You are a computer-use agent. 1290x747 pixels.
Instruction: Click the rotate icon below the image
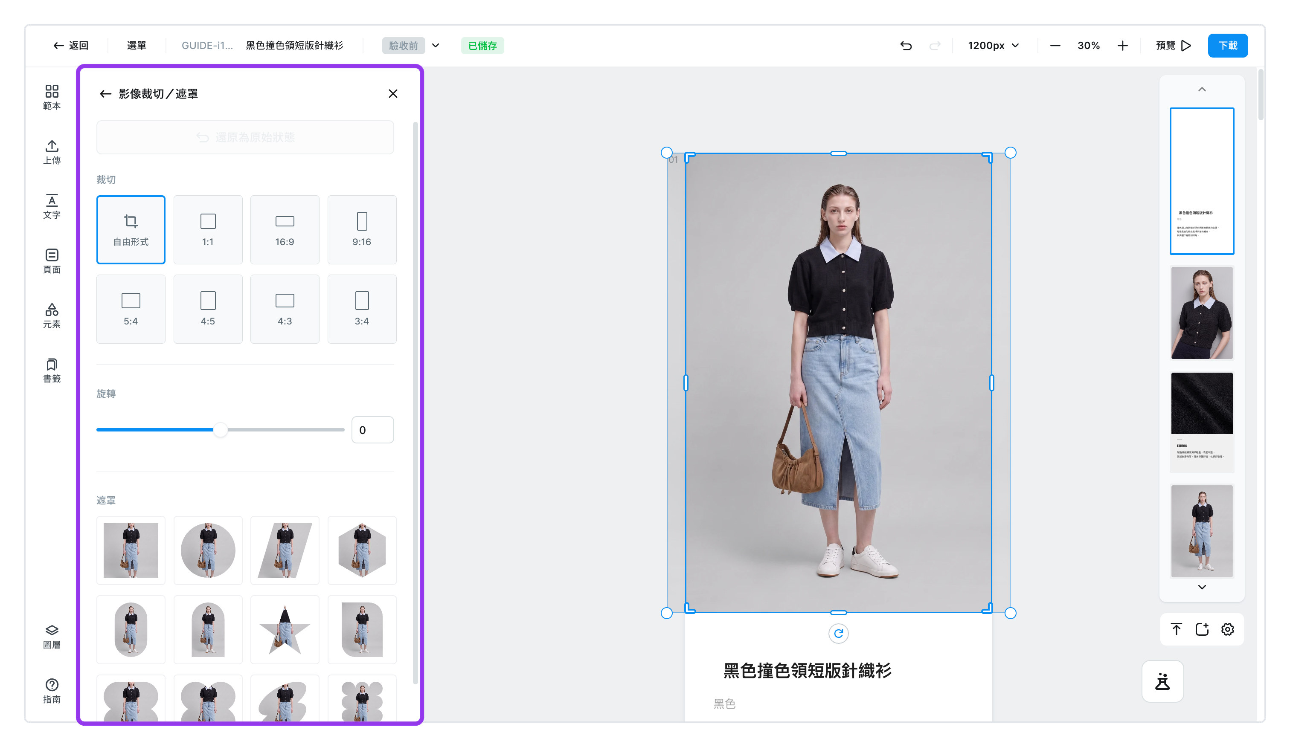click(838, 634)
